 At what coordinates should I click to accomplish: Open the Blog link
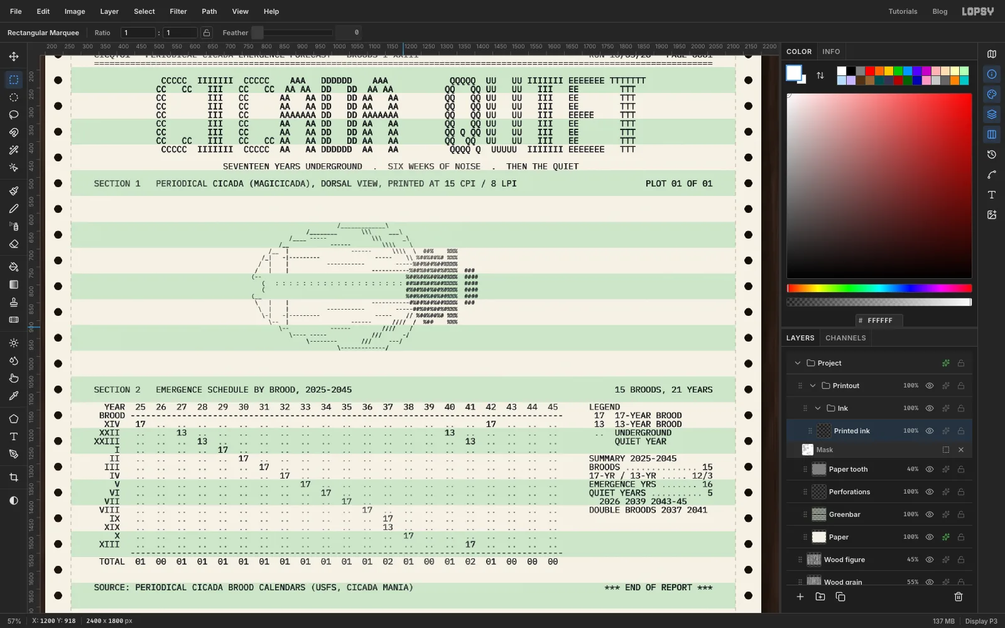940,11
